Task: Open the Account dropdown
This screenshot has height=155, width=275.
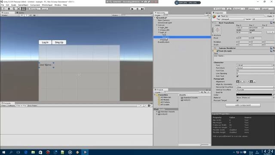Action: [239, 9]
